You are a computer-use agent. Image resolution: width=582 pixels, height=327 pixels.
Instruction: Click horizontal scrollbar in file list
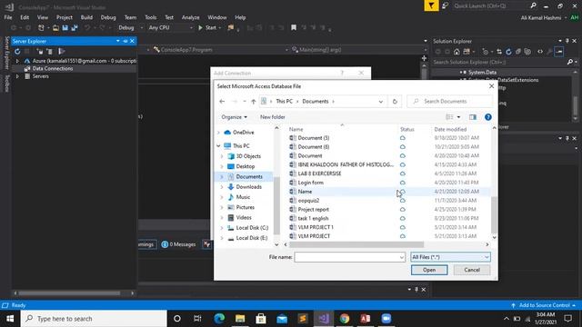pos(356,244)
